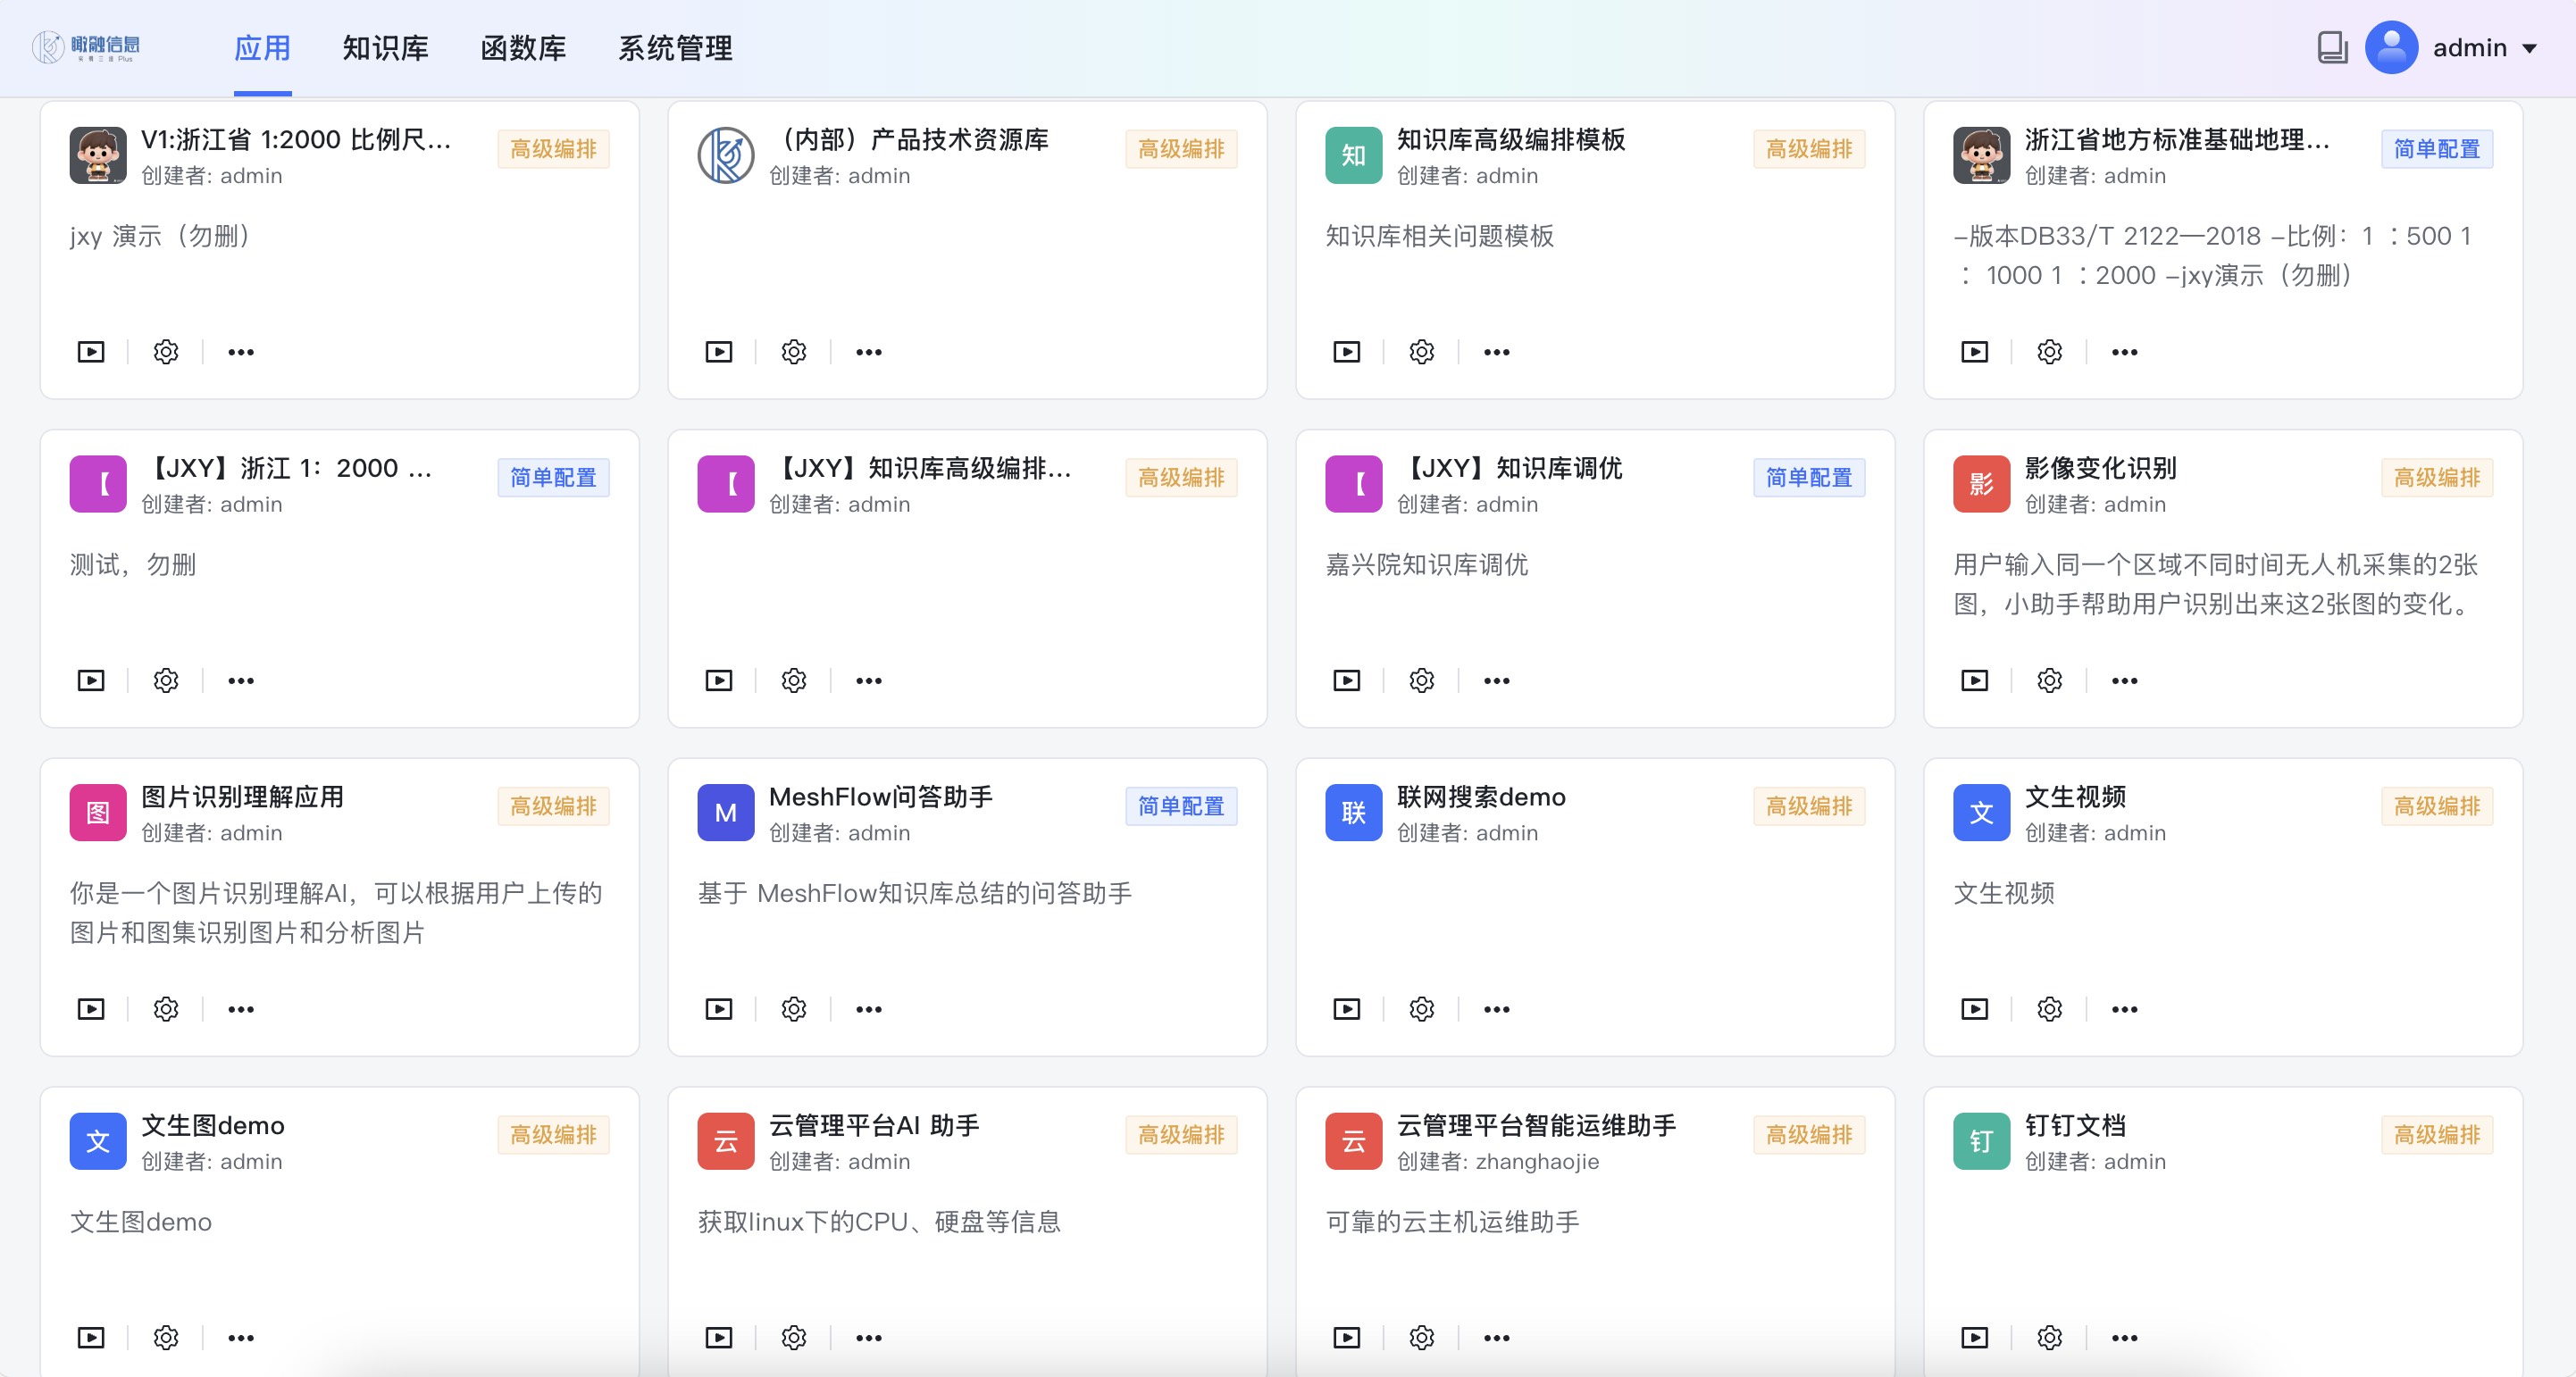The height and width of the screenshot is (1377, 2576).
Task: Run the 图片识别理解应用
Action: tap(91, 1008)
